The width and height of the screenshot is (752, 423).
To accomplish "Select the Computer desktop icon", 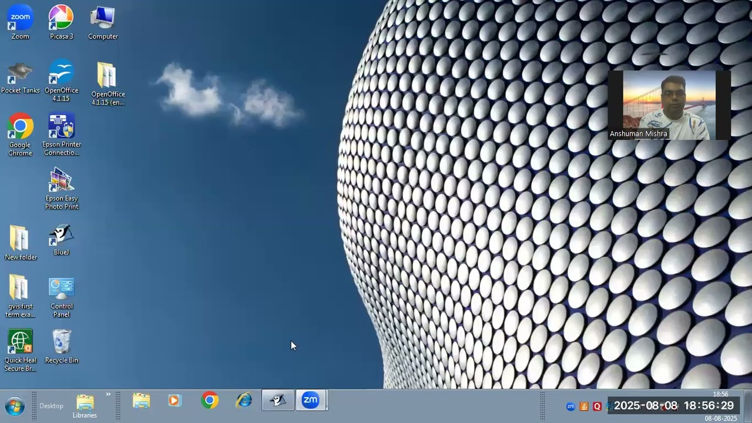I will pos(103,23).
